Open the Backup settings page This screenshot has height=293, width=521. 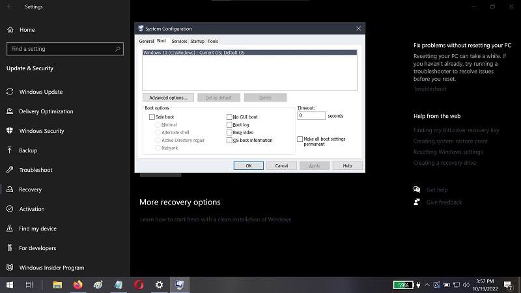tap(28, 150)
